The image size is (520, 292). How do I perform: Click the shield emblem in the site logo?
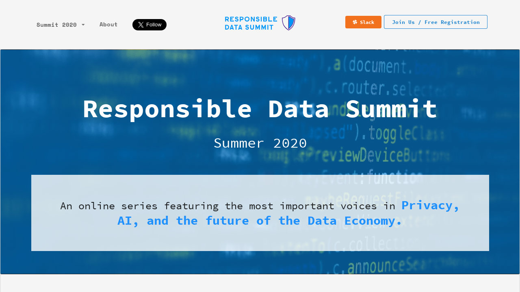click(288, 22)
